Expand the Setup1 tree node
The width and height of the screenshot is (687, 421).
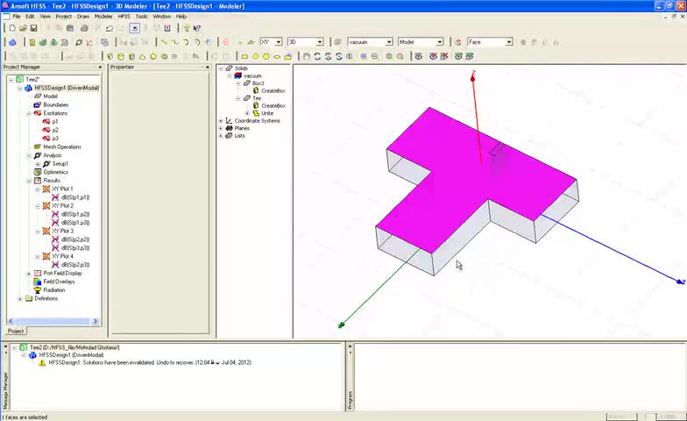[x=38, y=164]
